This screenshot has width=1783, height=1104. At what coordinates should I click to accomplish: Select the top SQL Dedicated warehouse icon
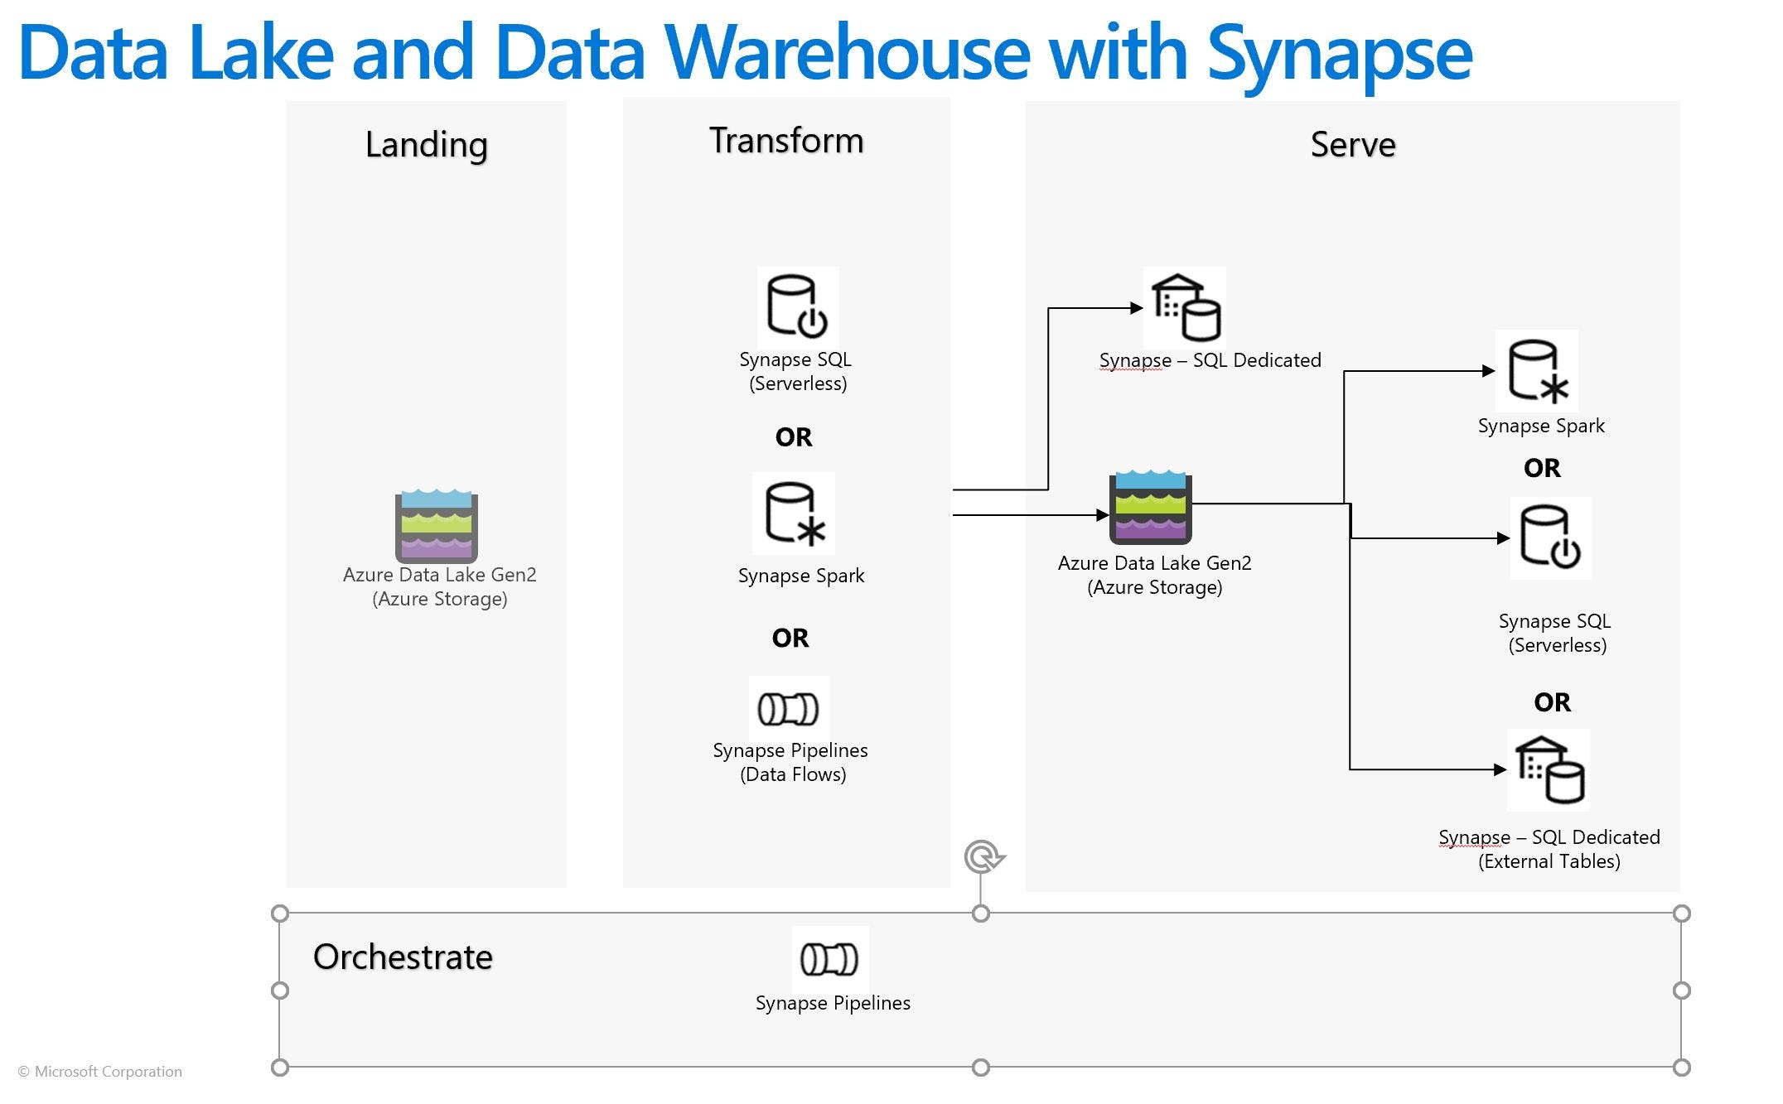pyautogui.click(x=1185, y=308)
